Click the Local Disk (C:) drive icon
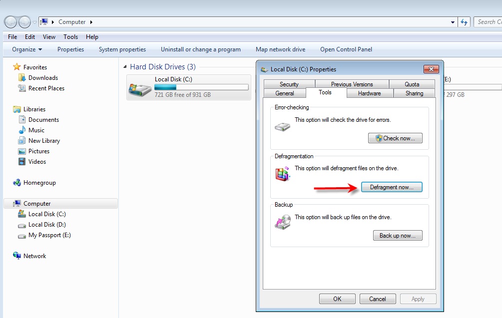Screen dimensions: 502x318 139,90
